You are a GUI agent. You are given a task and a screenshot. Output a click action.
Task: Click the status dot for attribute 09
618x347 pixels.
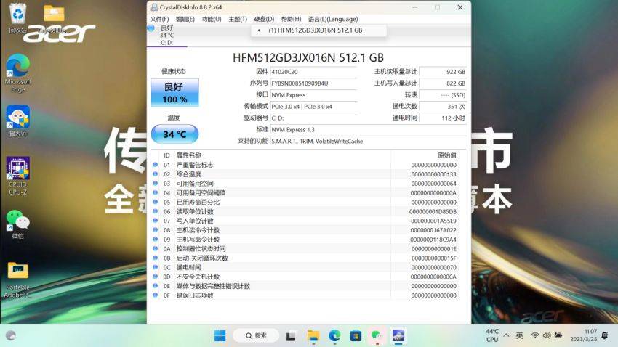coord(156,240)
